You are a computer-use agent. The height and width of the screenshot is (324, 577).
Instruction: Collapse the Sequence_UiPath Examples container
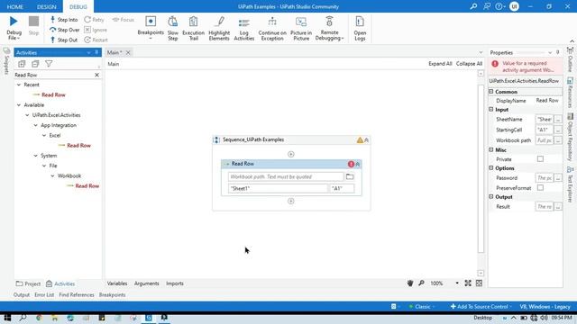coord(367,140)
